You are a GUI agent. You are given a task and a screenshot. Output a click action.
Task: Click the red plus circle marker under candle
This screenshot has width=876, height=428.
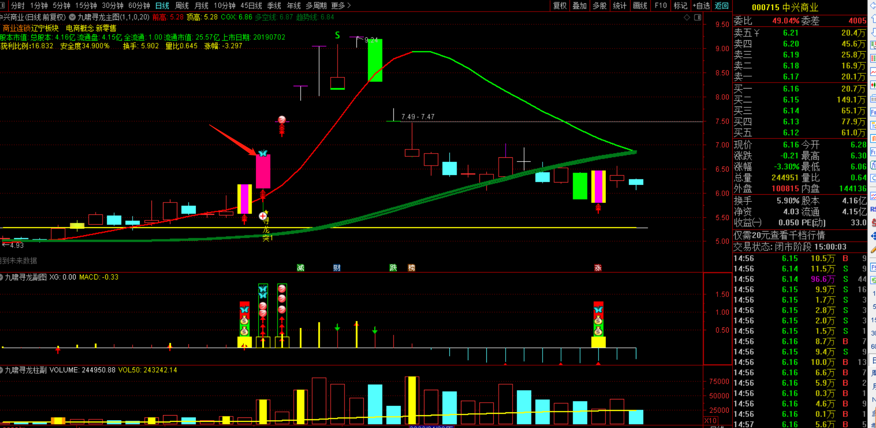263,216
